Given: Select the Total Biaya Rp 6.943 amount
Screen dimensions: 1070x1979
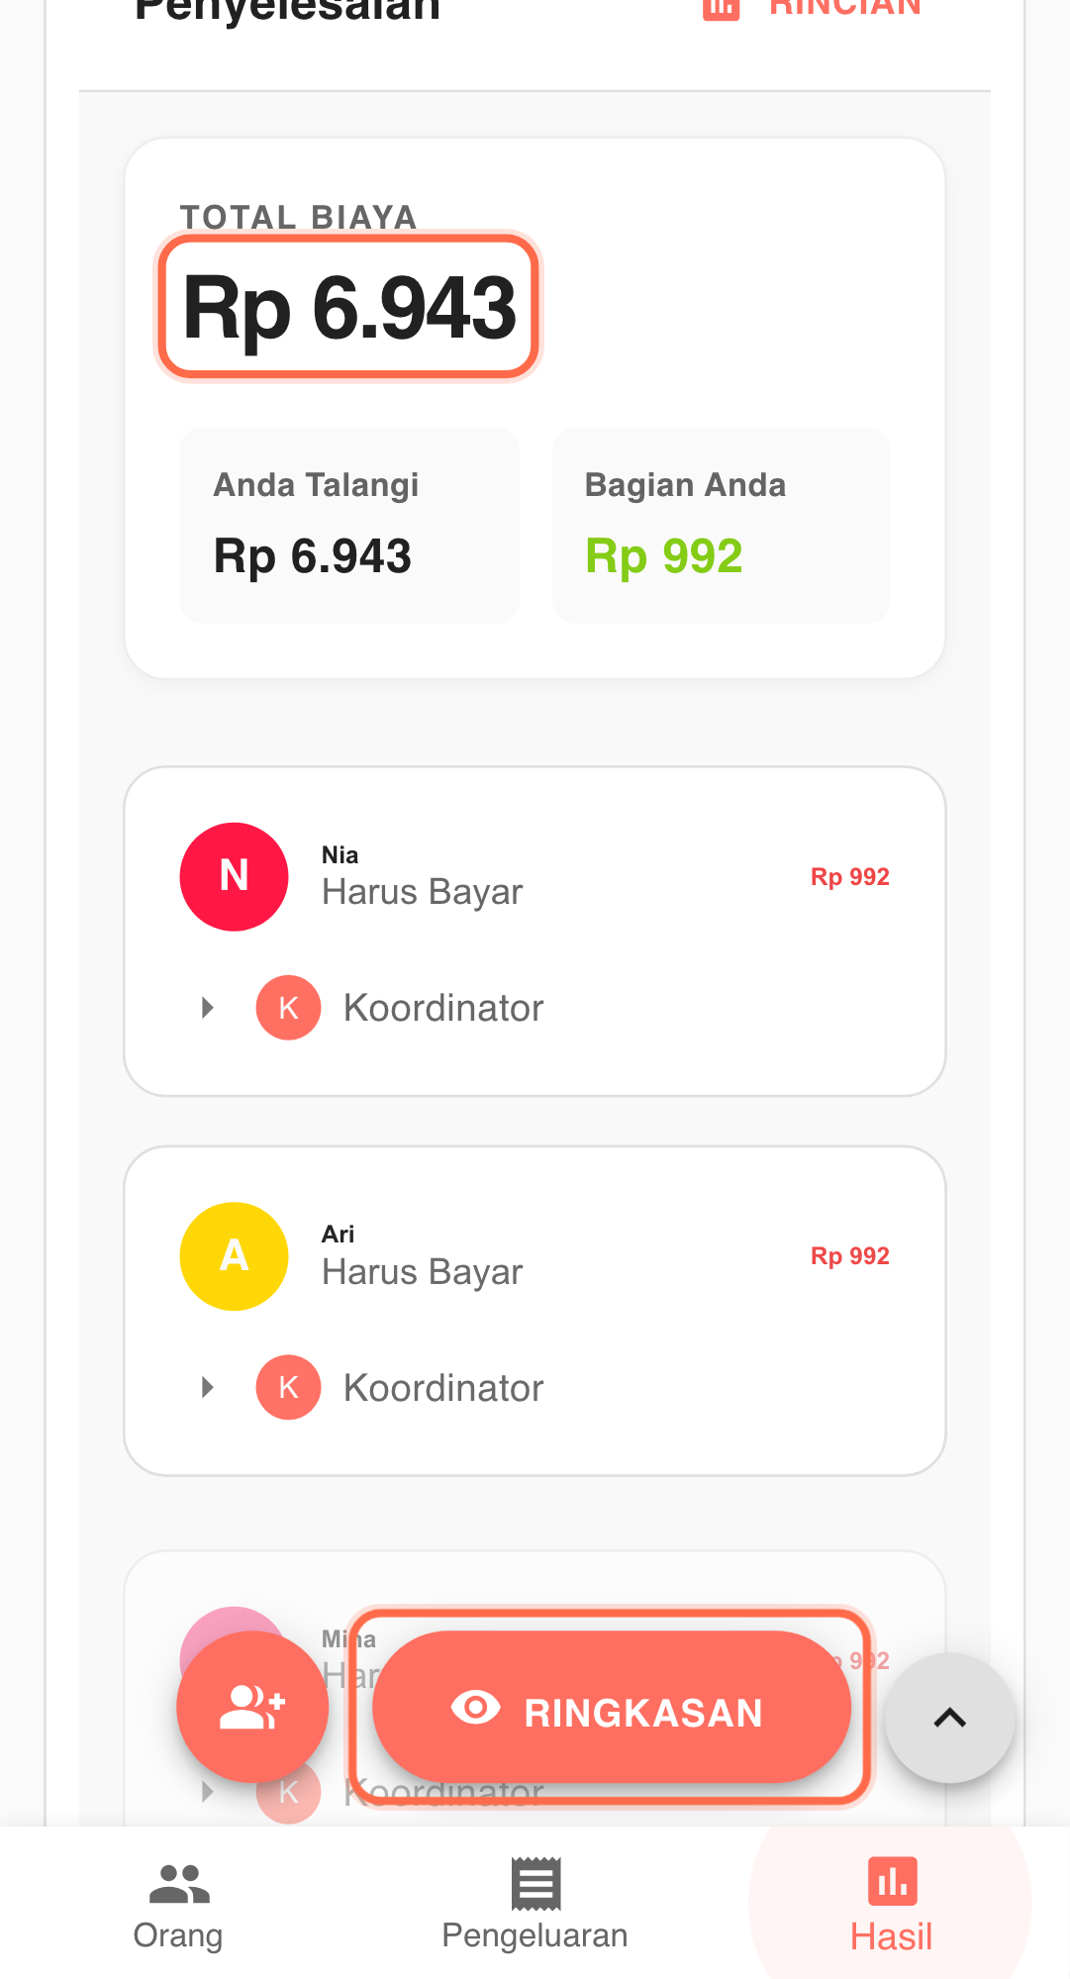Looking at the screenshot, I should click(349, 307).
